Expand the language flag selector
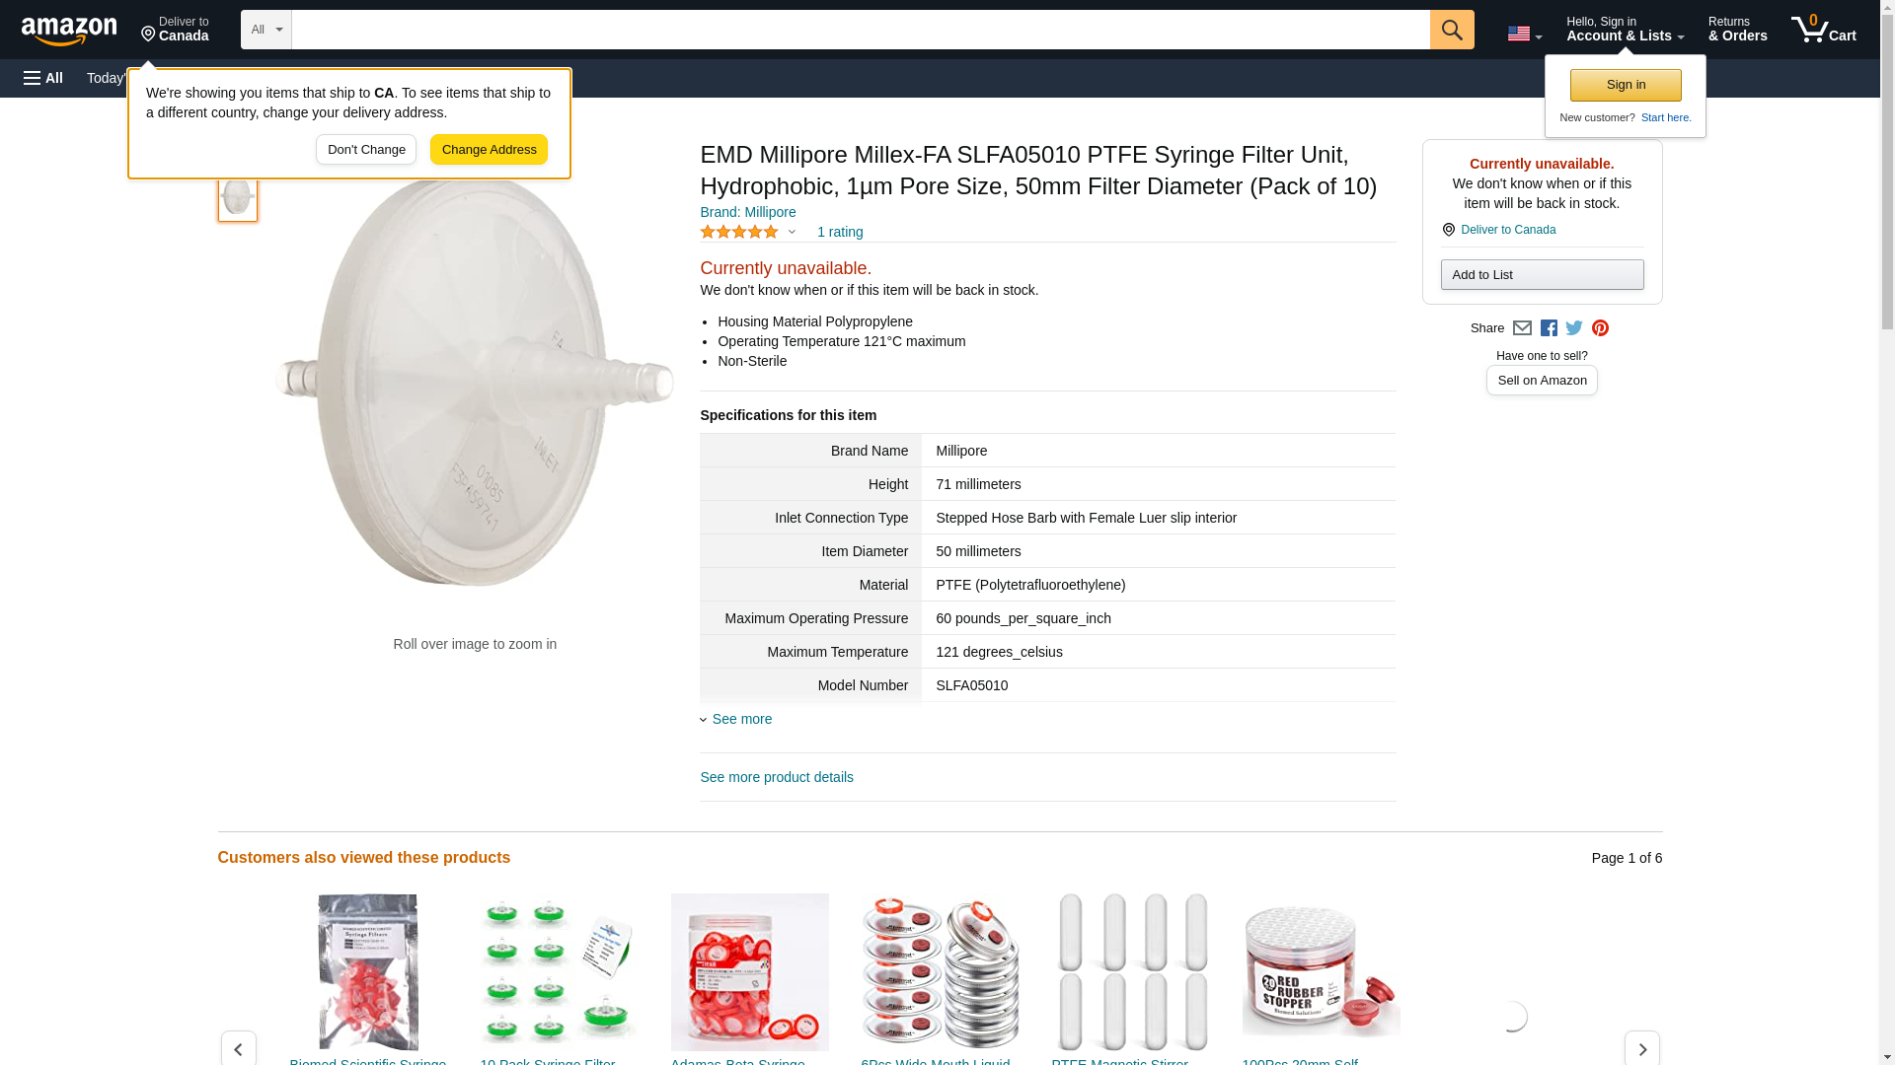This screenshot has width=1895, height=1065. coord(1524,34)
